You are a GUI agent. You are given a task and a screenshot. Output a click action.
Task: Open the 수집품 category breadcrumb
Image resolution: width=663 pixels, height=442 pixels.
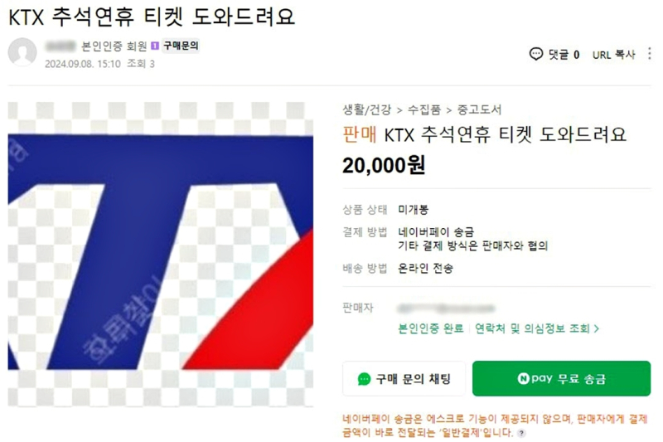coord(424,110)
